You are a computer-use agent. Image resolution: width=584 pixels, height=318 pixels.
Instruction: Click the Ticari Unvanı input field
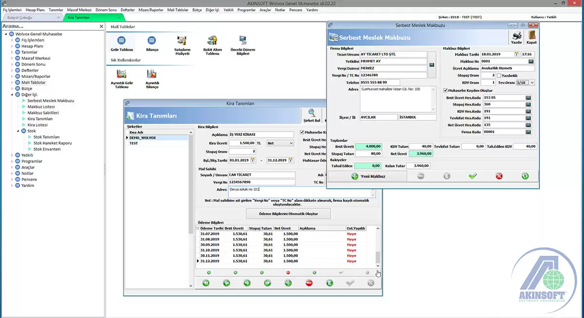tap(393, 55)
